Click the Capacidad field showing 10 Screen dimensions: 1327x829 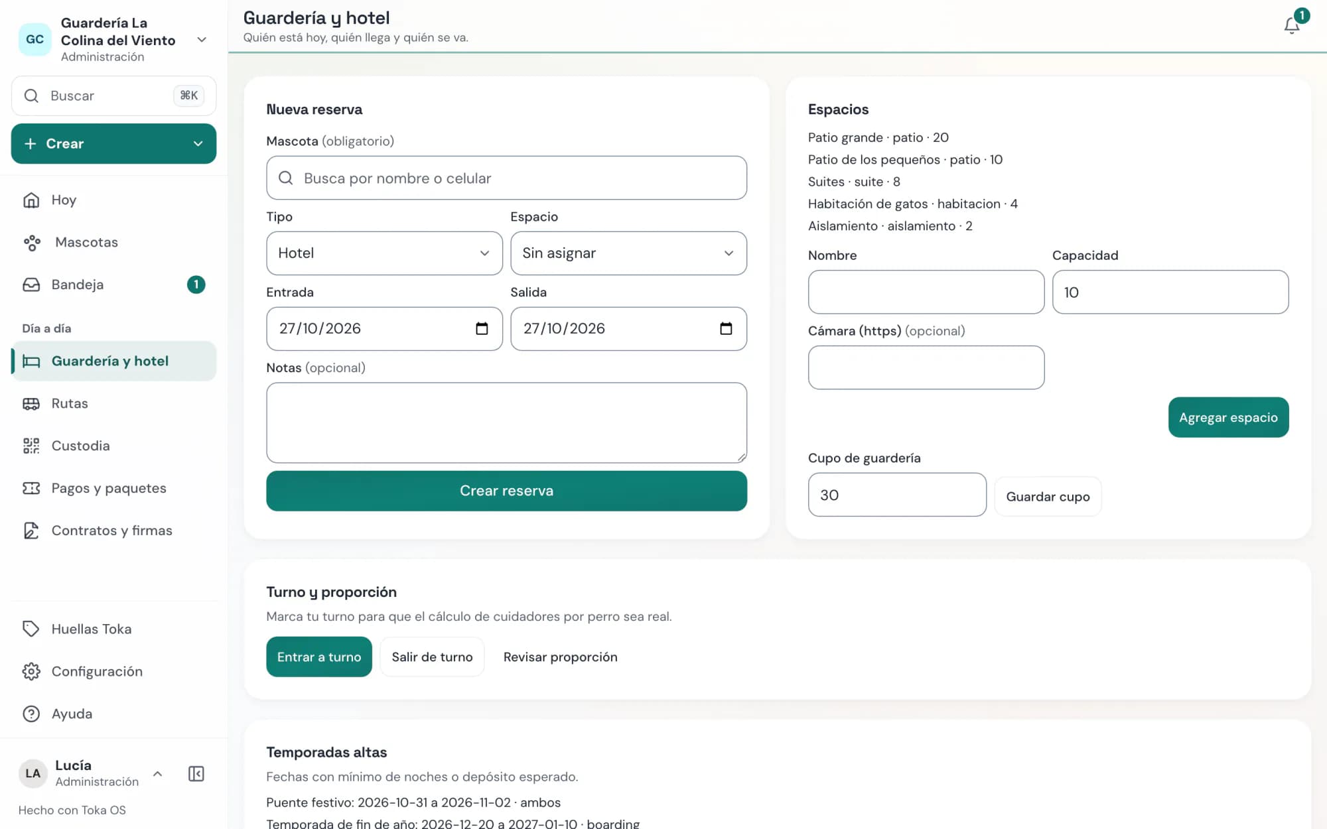coord(1170,292)
